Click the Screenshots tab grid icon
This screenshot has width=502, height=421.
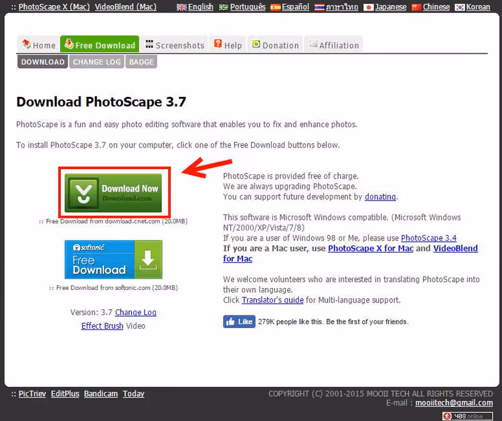149,44
